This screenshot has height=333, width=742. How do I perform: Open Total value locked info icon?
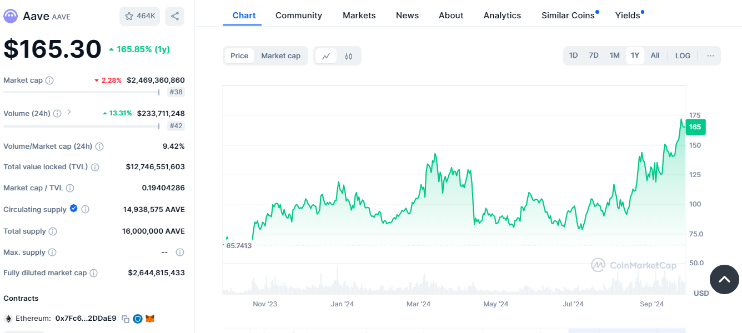[x=95, y=167]
